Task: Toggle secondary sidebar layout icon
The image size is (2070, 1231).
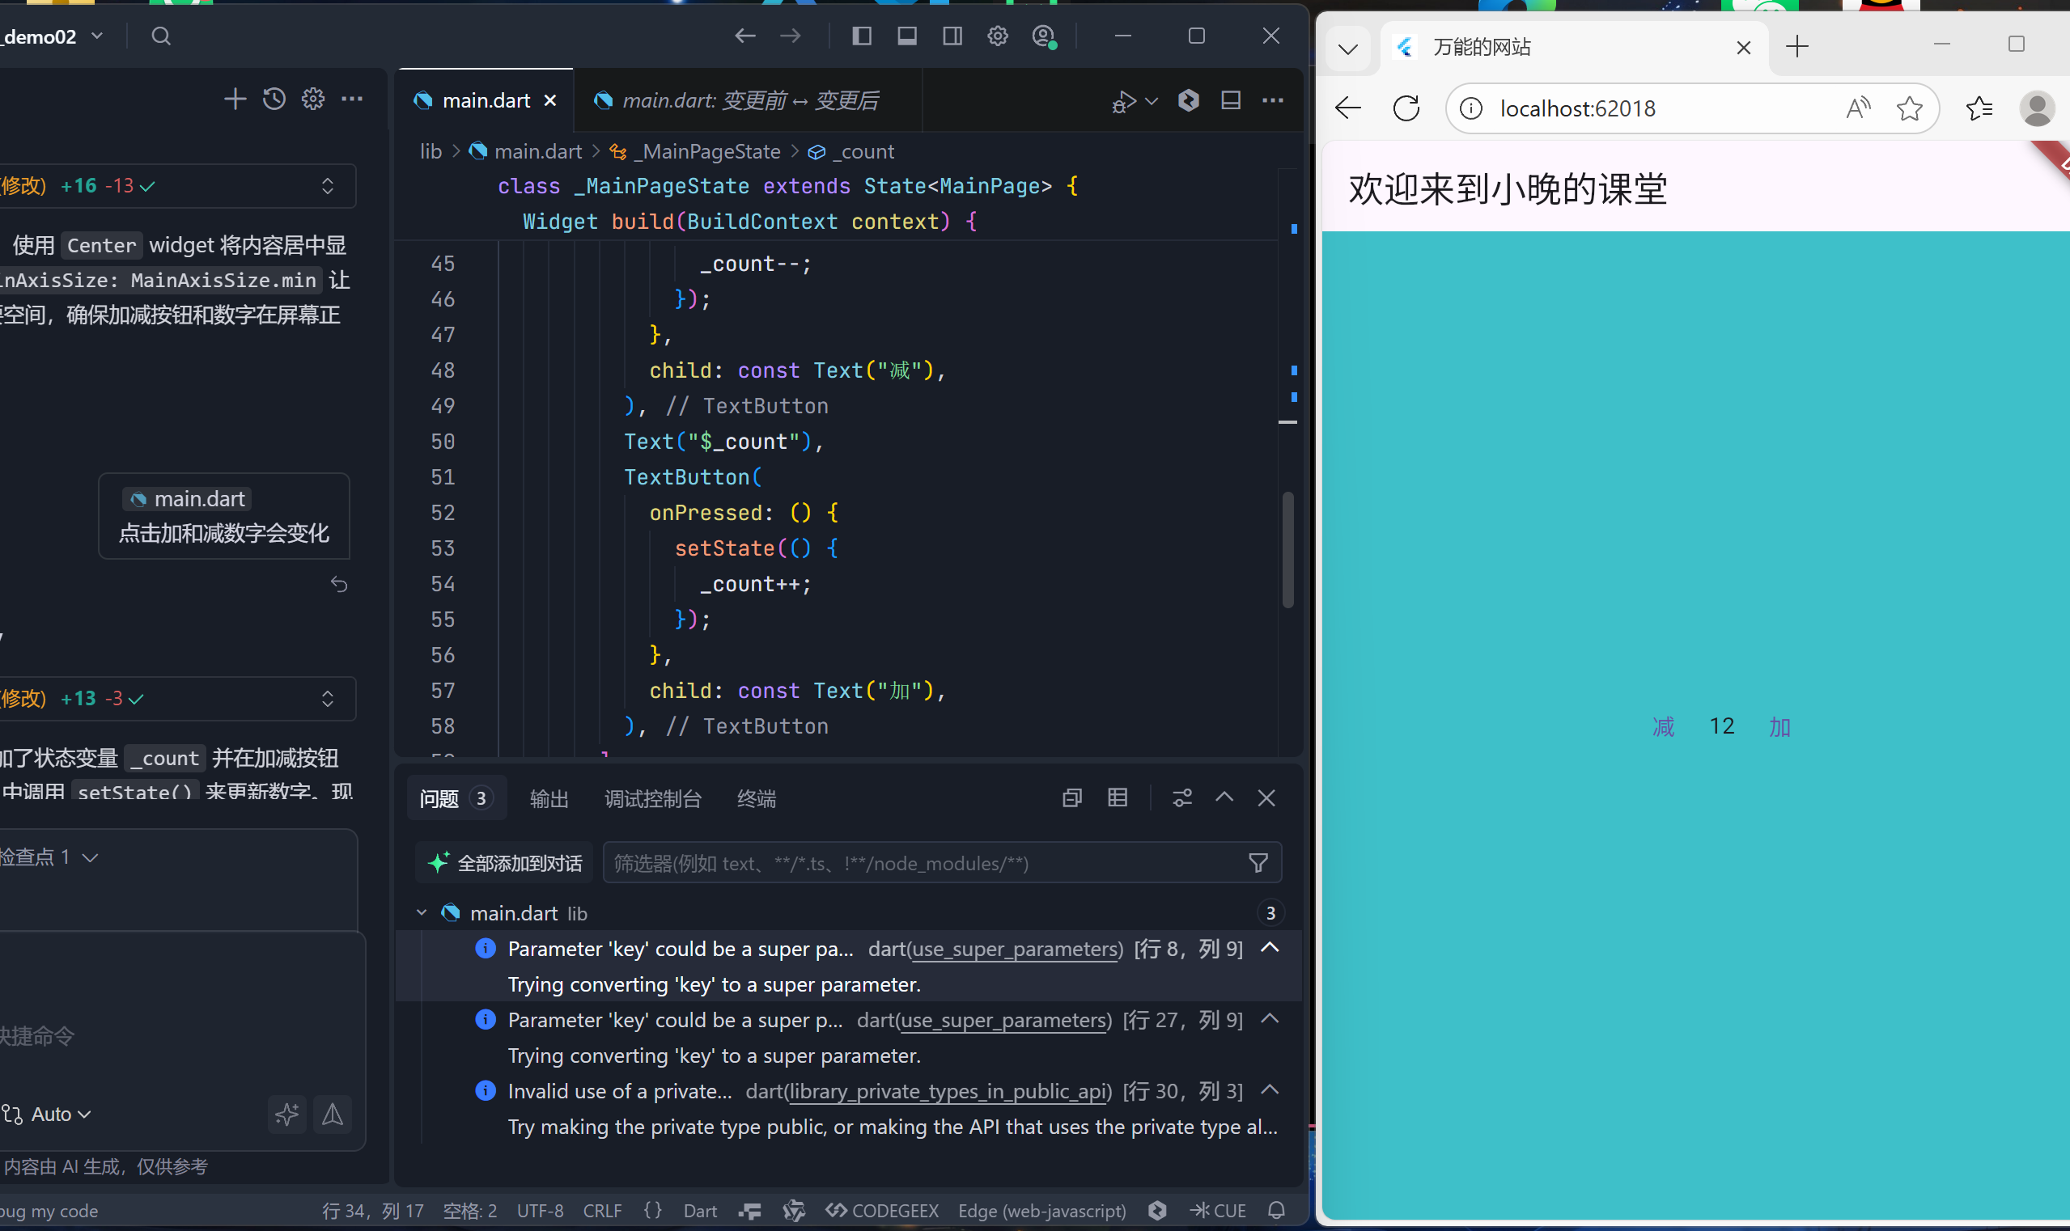Action: click(x=952, y=36)
